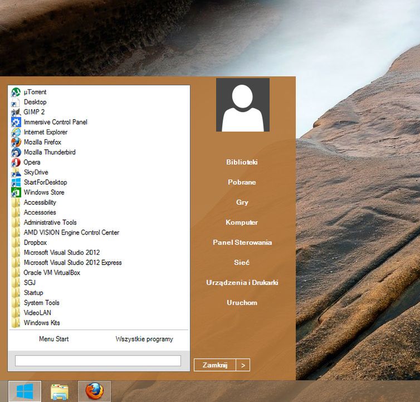Click the Zamknij shutdown button
Screen dimensions: 420x402
[x=215, y=365]
